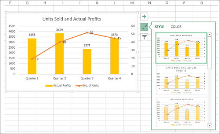Select the orange line point labeled 52

(87, 33)
